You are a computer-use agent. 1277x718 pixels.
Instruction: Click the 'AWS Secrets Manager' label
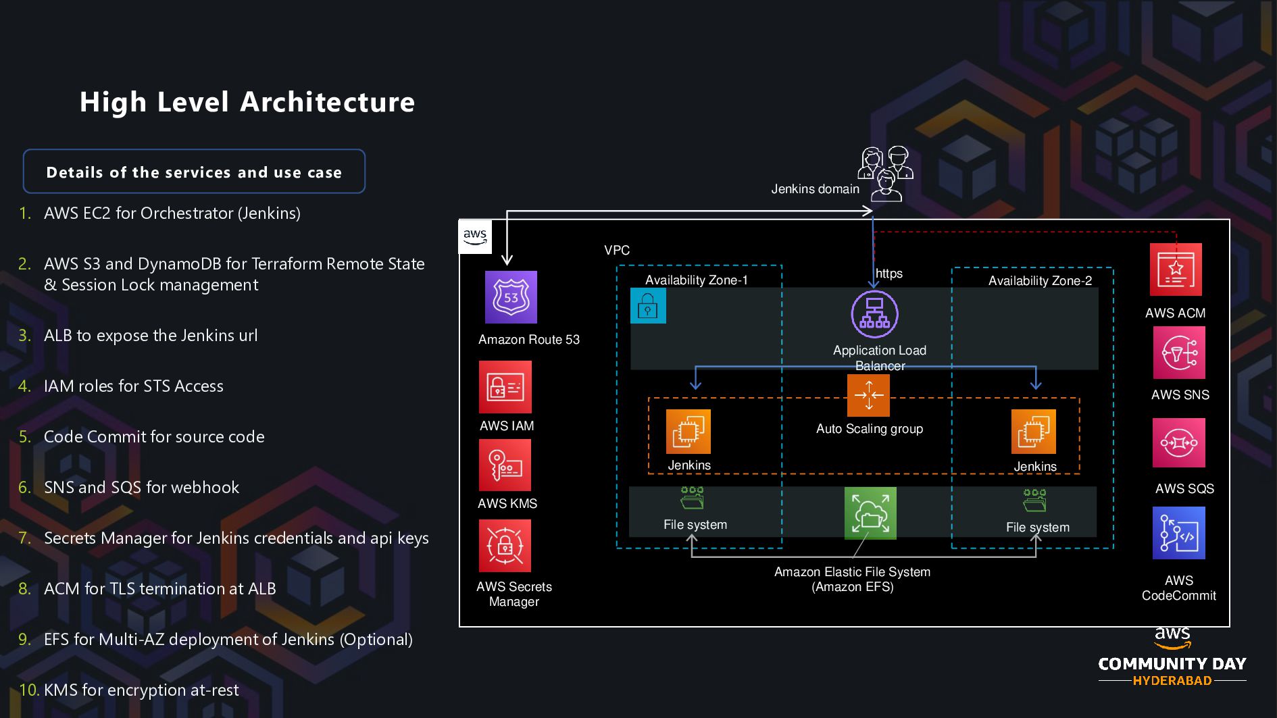(x=514, y=594)
